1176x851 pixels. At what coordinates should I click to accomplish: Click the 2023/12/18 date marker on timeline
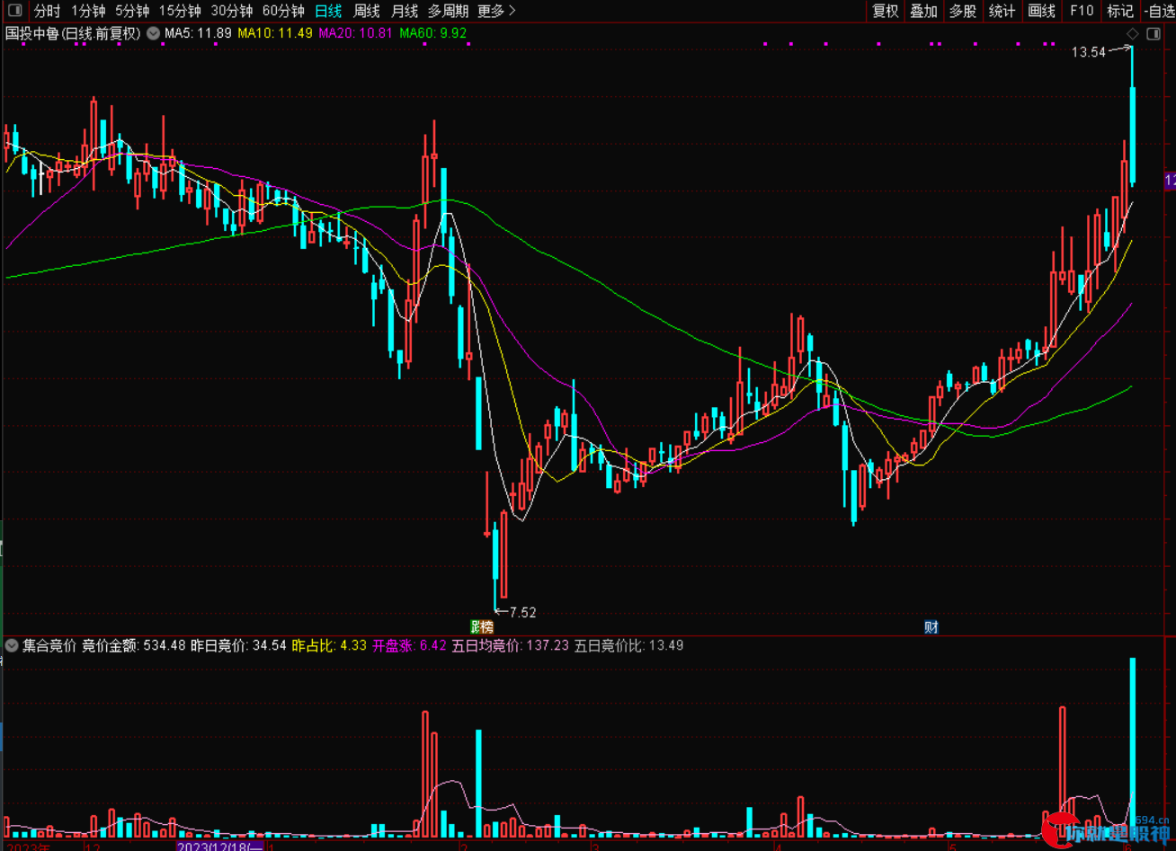pyautogui.click(x=220, y=846)
